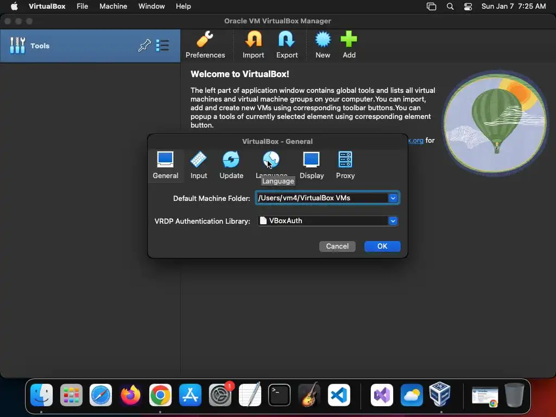Switch to the Input preferences tab

[x=199, y=166]
